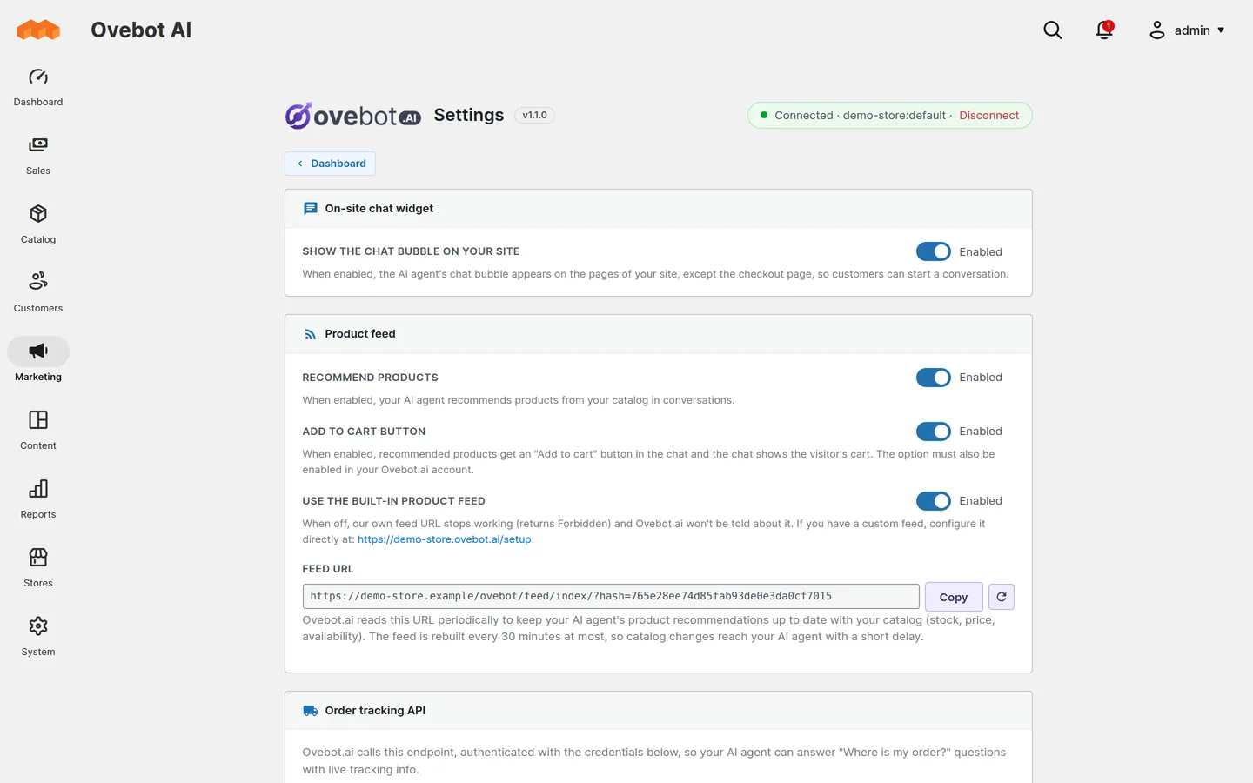This screenshot has width=1253, height=783.
Task: Click the orange logo in the top-left corner
Action: (x=38, y=30)
